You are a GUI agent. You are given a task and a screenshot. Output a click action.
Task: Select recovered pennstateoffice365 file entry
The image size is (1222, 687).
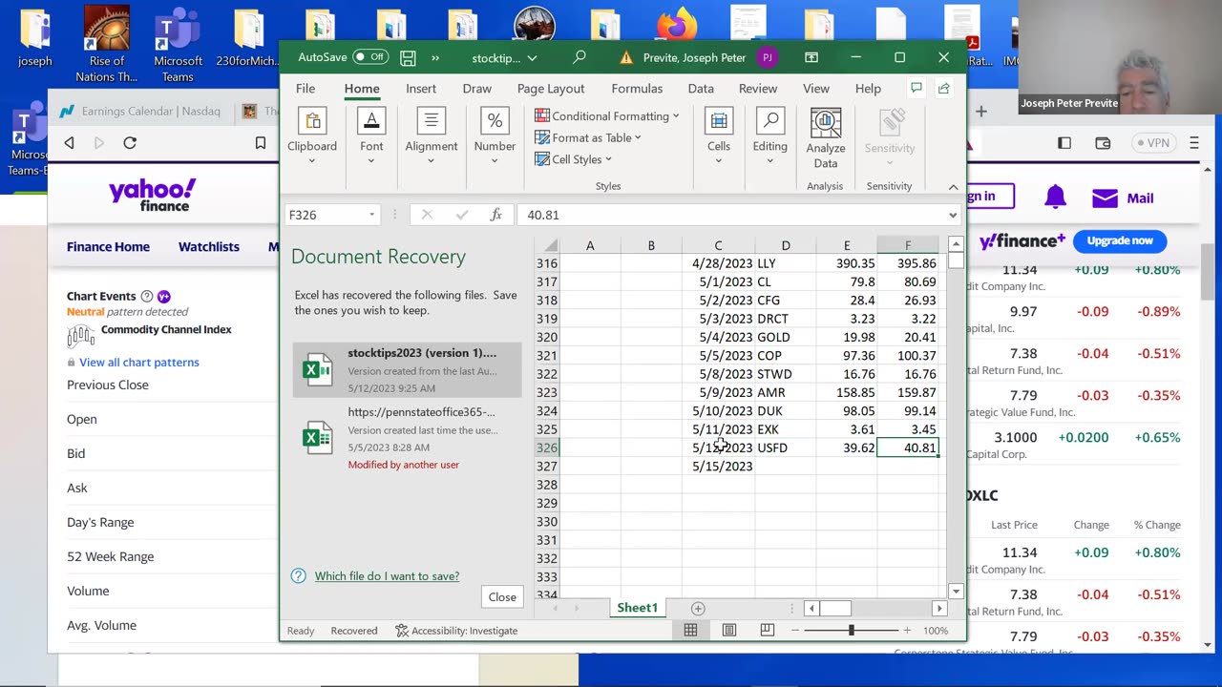click(x=408, y=437)
